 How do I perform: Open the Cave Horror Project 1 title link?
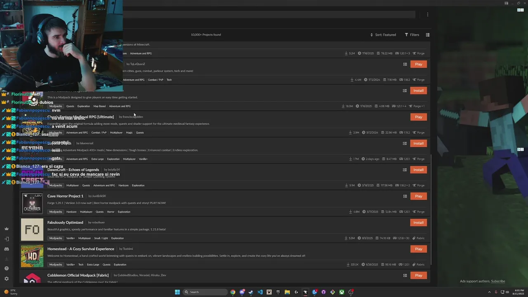click(x=65, y=196)
